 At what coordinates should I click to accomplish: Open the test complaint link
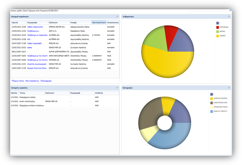(x=29, y=39)
